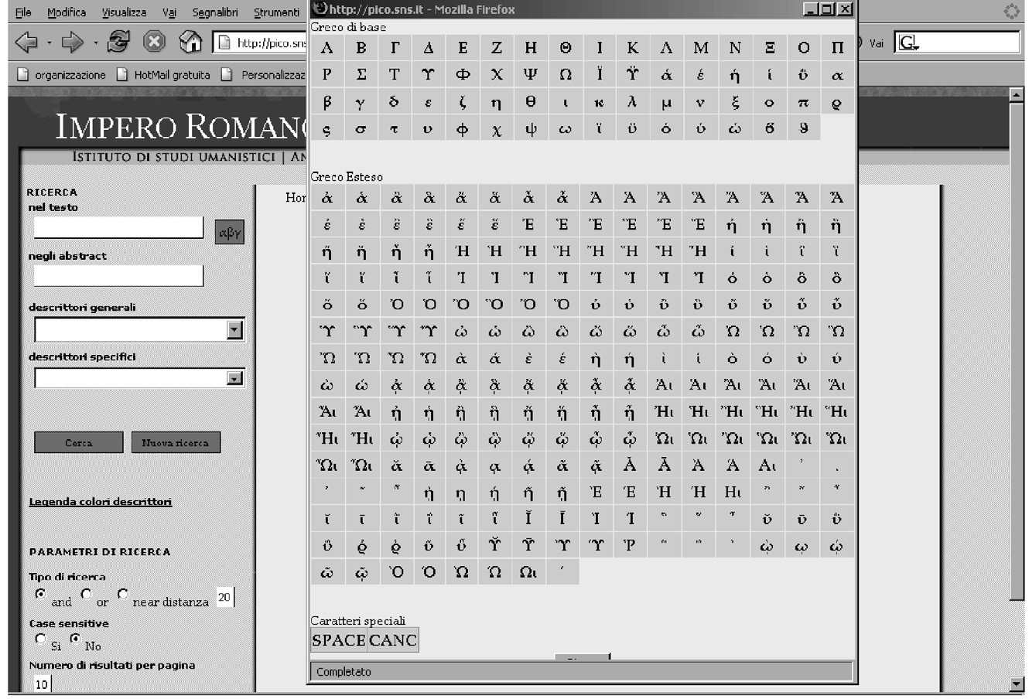
Task: Insert capital Theta from Greco di base
Action: click(x=566, y=48)
